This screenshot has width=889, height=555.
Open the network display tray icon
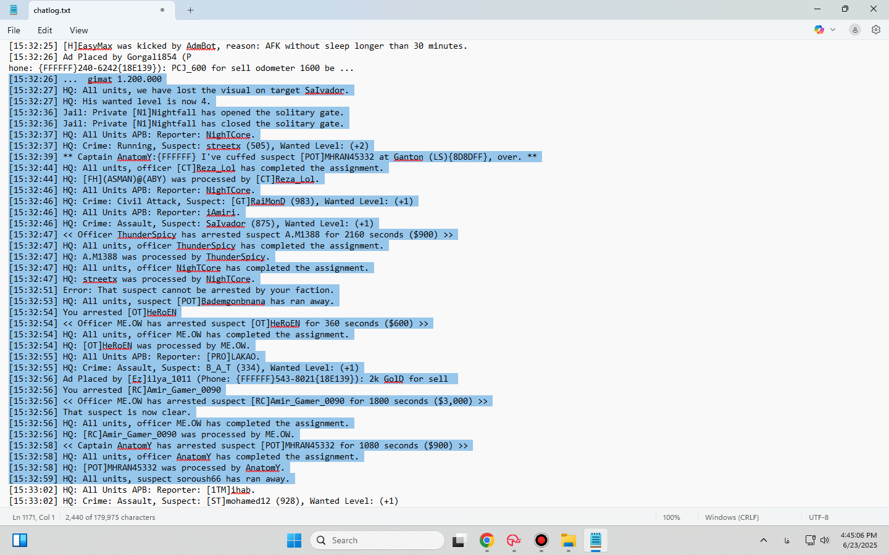click(811, 540)
